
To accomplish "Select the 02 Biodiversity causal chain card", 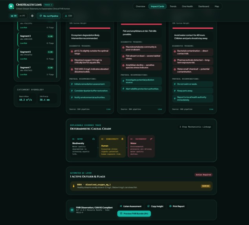I will 112,146.
